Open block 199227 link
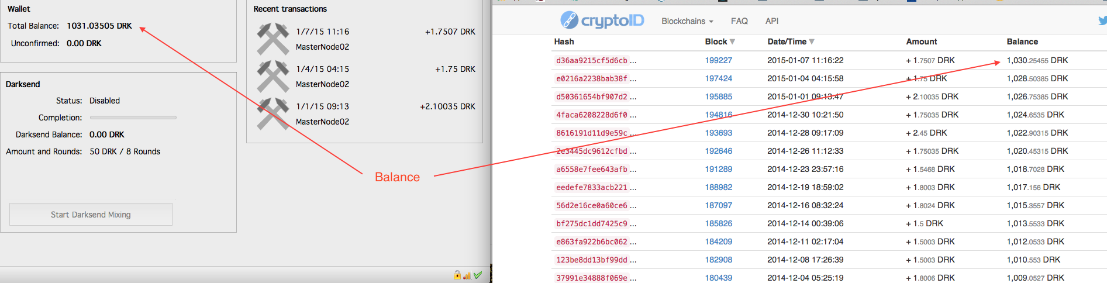 click(719, 60)
